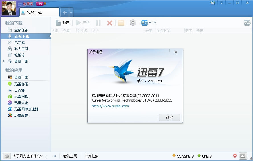Expand toolbar overflow double-chevron
Image resolution: width=253 pixels, height=161 pixels.
click(155, 23)
